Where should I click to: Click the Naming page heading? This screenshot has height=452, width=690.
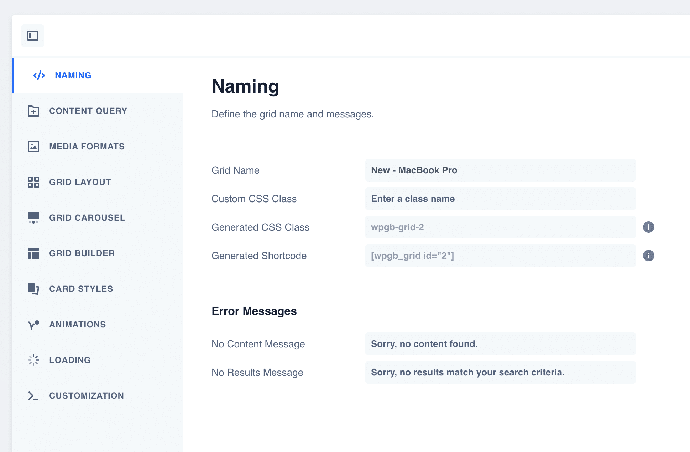coord(245,86)
